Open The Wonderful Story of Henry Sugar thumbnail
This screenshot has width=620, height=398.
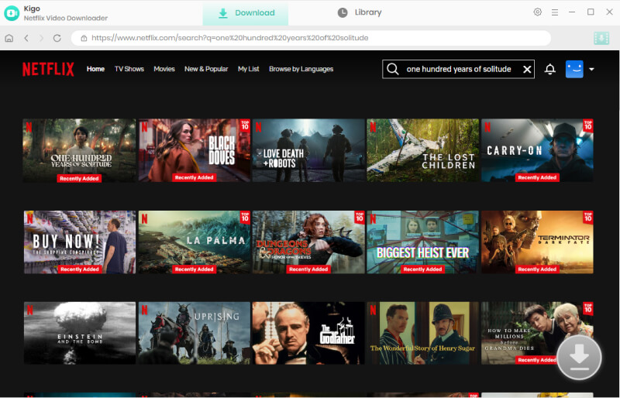click(x=422, y=333)
